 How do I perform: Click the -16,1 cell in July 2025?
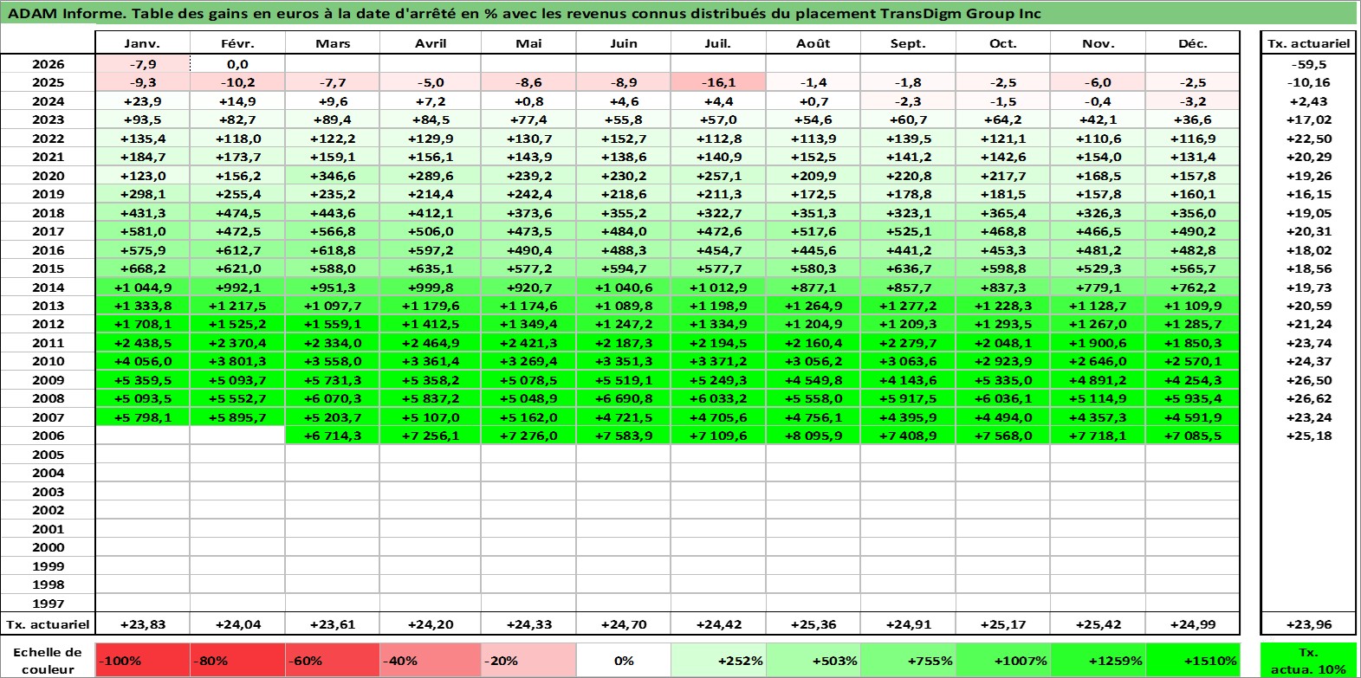pyautogui.click(x=718, y=82)
